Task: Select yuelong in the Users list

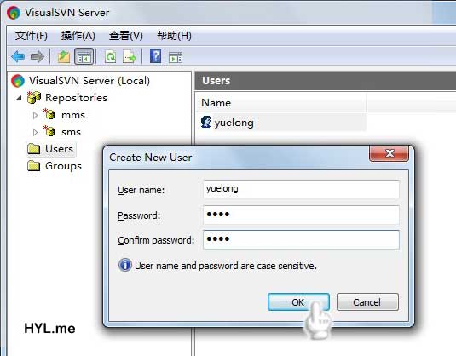Action: [x=234, y=123]
